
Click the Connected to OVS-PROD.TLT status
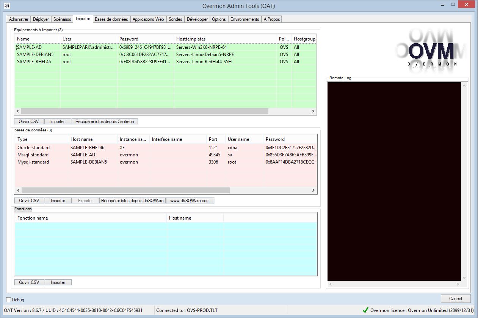pyautogui.click(x=187, y=310)
